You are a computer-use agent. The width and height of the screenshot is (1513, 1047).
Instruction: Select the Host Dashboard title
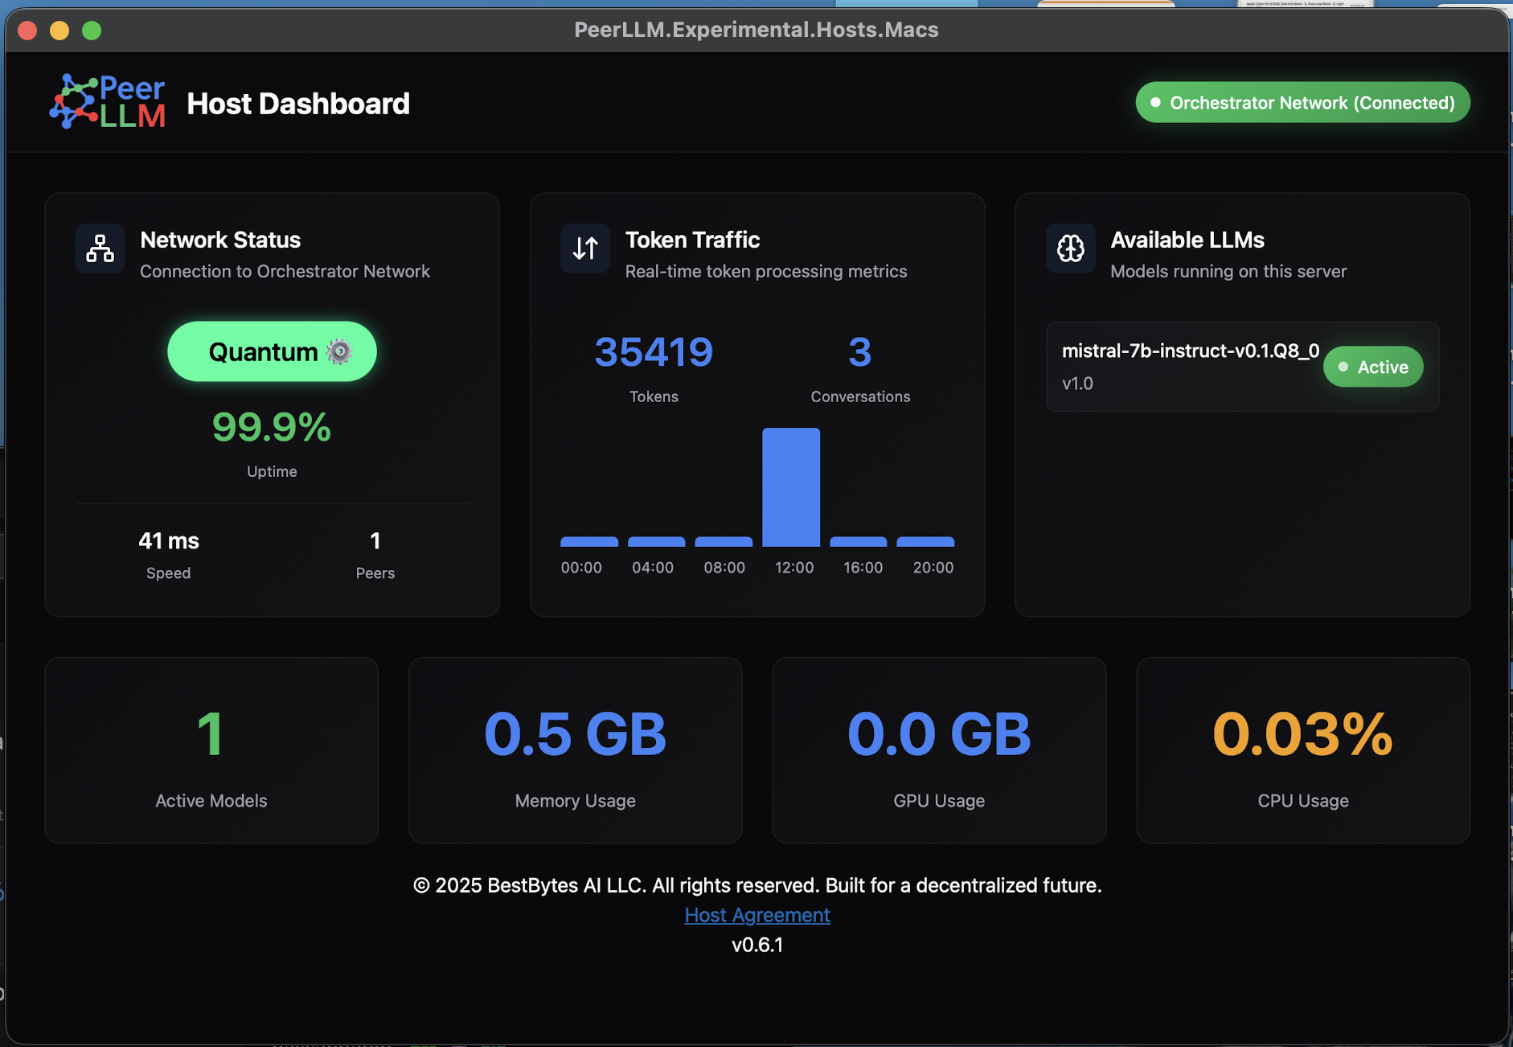[x=298, y=104]
